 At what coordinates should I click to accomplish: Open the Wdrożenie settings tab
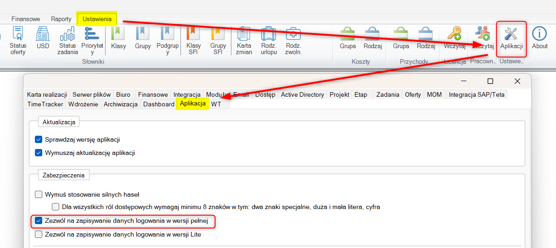tap(83, 104)
